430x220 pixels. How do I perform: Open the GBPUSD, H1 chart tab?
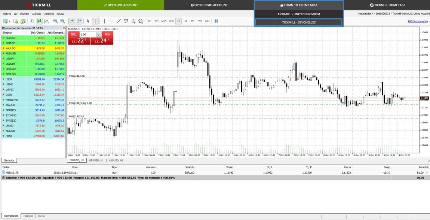tap(96, 160)
